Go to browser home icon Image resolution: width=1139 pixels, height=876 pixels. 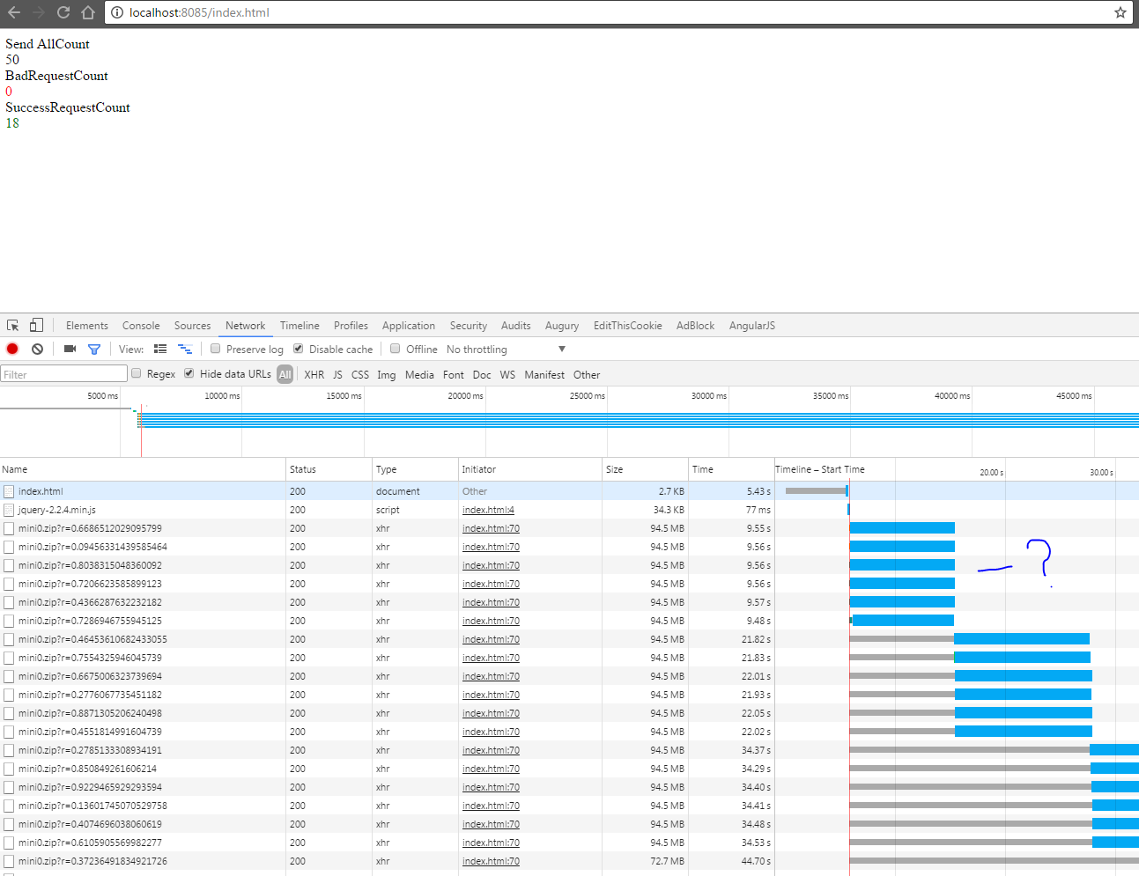pyautogui.click(x=88, y=12)
